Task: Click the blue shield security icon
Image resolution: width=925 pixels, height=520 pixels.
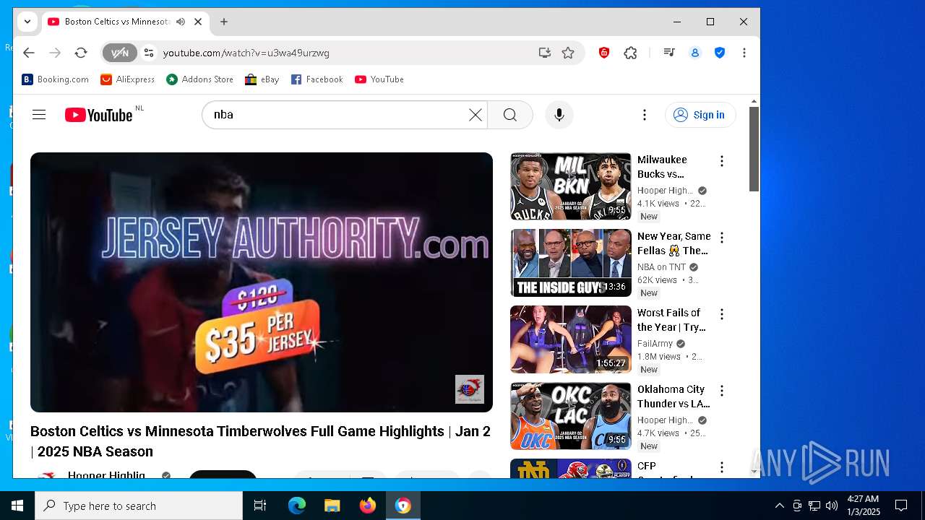Action: 720,53
